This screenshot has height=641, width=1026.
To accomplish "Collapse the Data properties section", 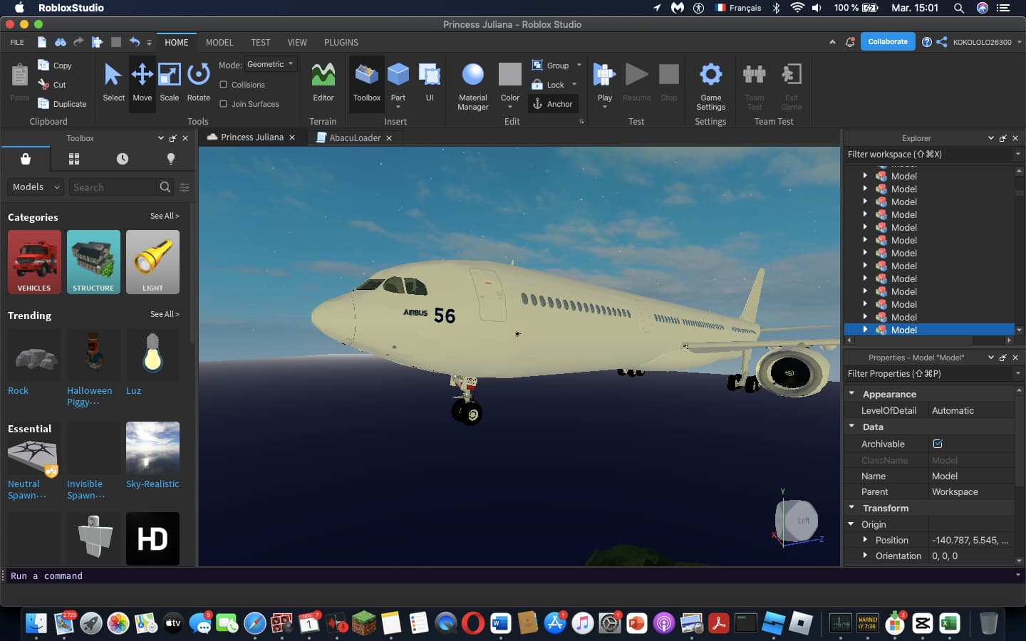I will click(x=851, y=426).
